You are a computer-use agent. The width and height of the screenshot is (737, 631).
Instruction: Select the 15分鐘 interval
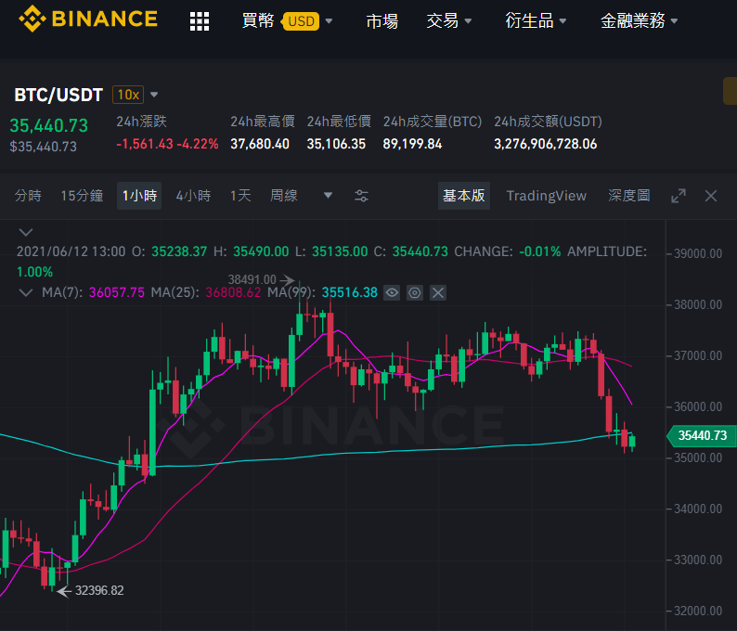coord(82,196)
